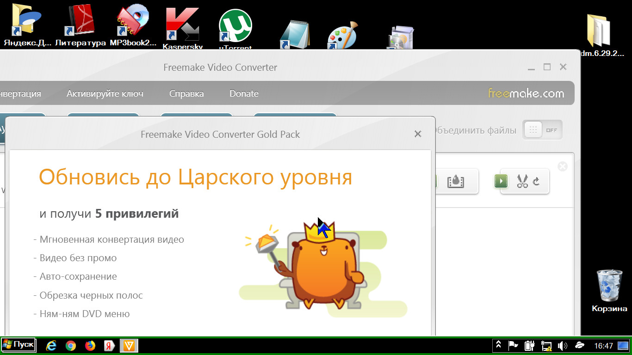Screen dimensions: 632x355
Task: Switch to the Freemake taskbar button
Action: 129,345
